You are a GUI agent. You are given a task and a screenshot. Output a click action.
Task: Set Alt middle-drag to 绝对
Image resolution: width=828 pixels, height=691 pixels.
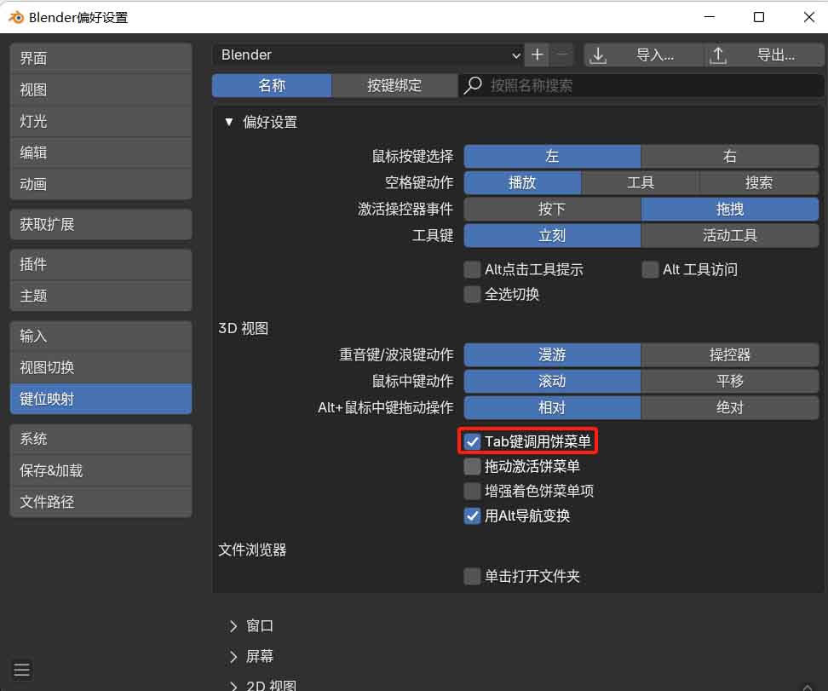[730, 408]
